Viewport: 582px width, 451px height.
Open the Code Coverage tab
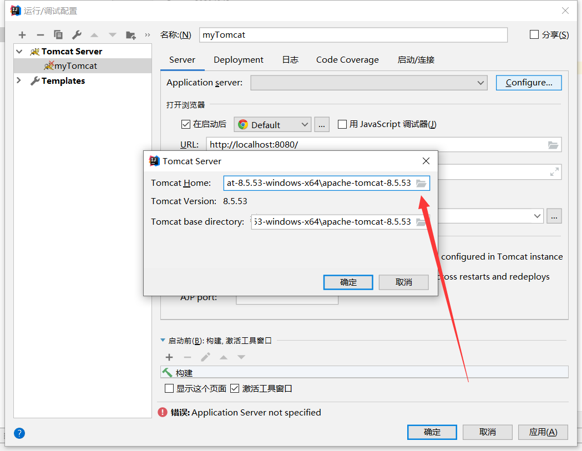click(347, 60)
